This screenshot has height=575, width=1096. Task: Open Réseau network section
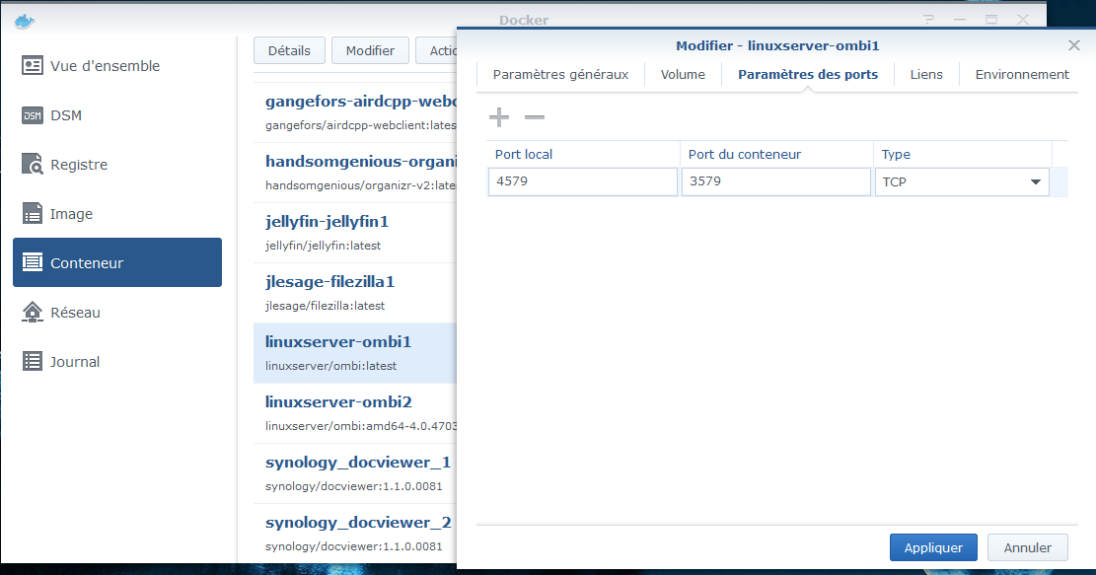pyautogui.click(x=117, y=313)
